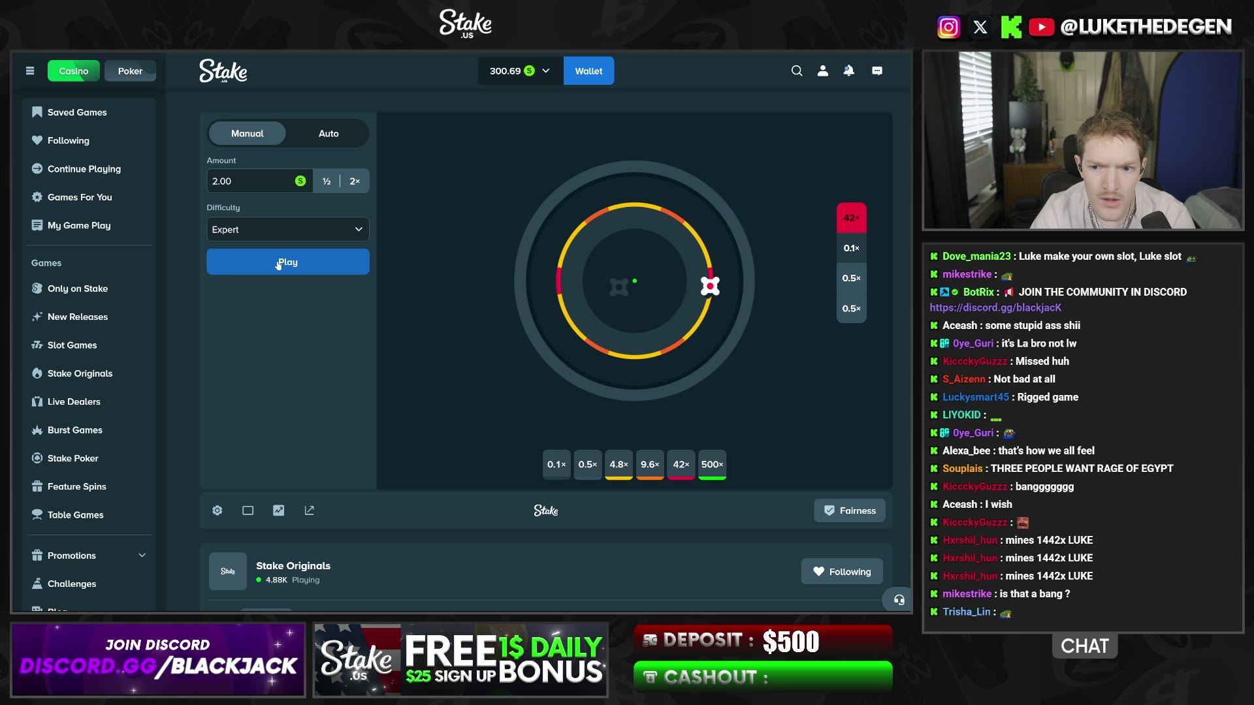This screenshot has height=705, width=1254.
Task: Click username Dove_mania23 in chat
Action: pyautogui.click(x=976, y=257)
